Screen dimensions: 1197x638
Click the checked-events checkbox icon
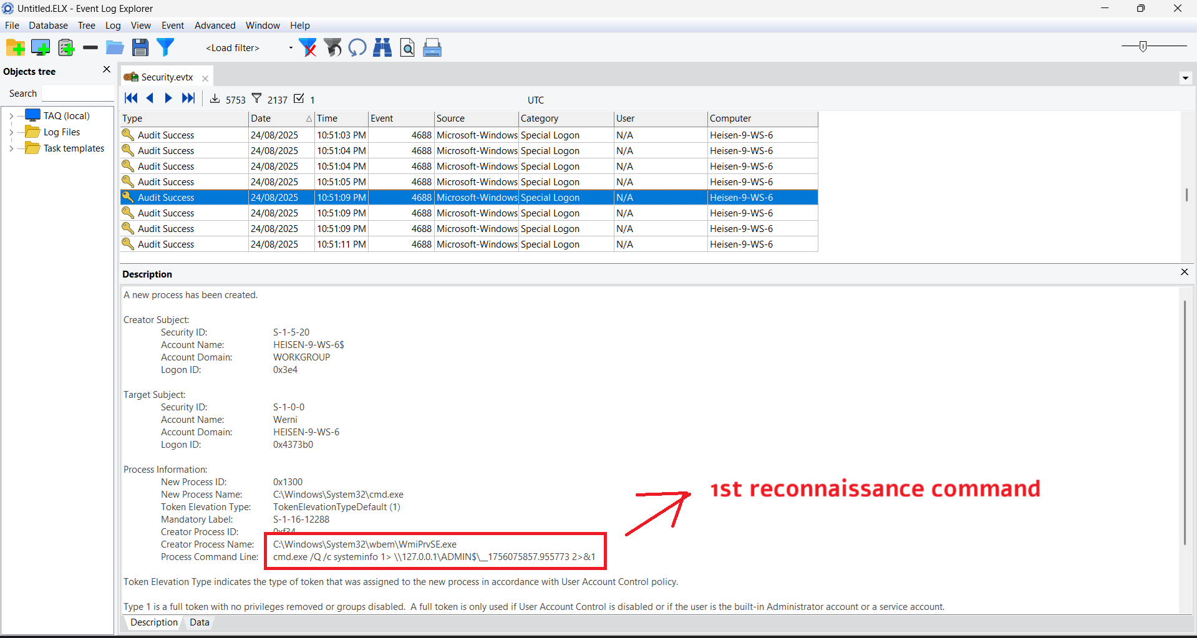click(299, 99)
